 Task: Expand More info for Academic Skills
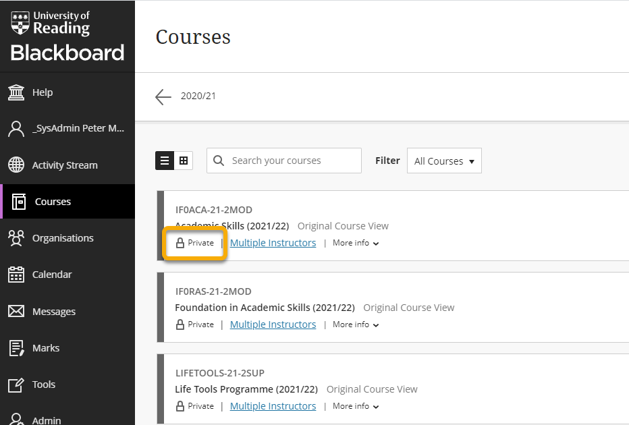pos(356,243)
